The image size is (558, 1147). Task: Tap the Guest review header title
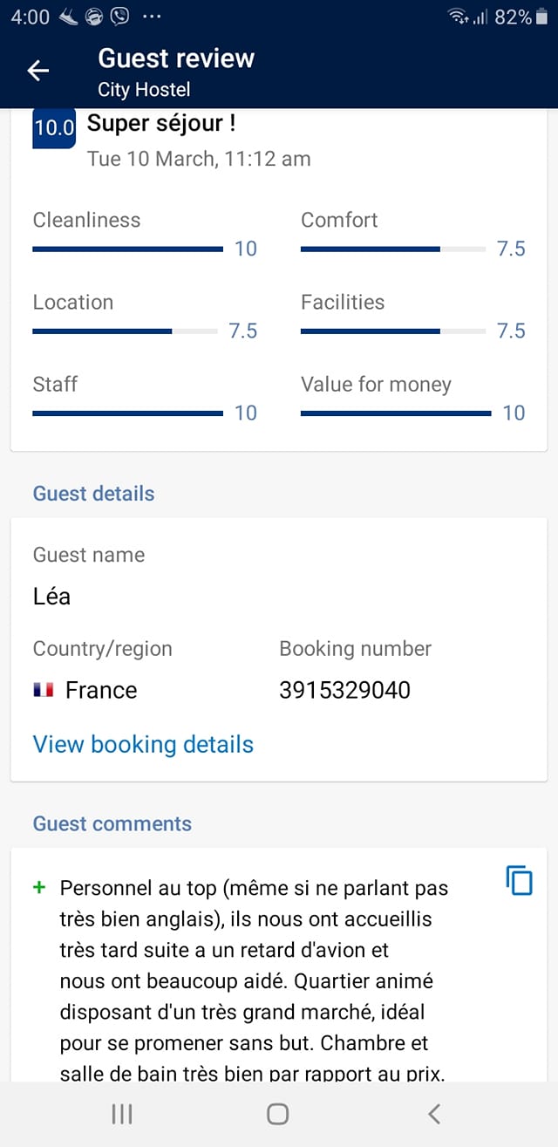pyautogui.click(x=176, y=58)
